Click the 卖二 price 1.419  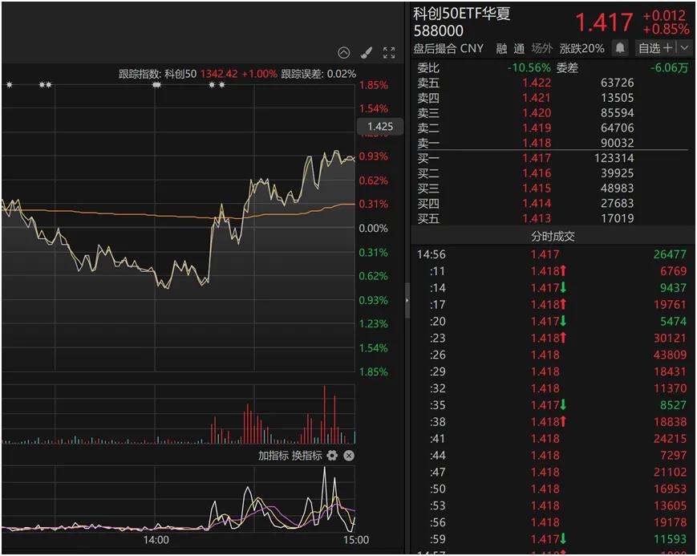pyautogui.click(x=537, y=128)
